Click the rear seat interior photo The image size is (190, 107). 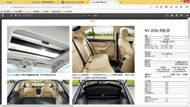click(103, 49)
